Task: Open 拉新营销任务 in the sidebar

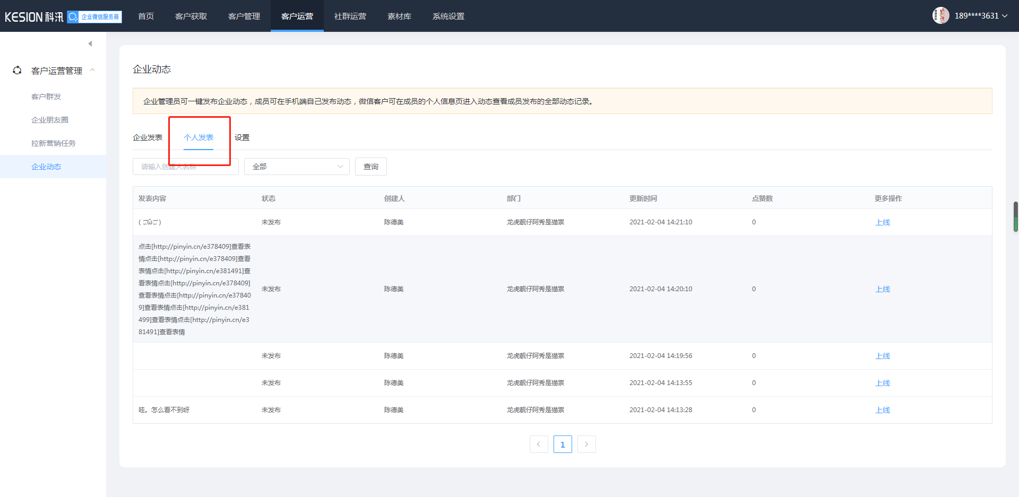Action: coord(54,143)
